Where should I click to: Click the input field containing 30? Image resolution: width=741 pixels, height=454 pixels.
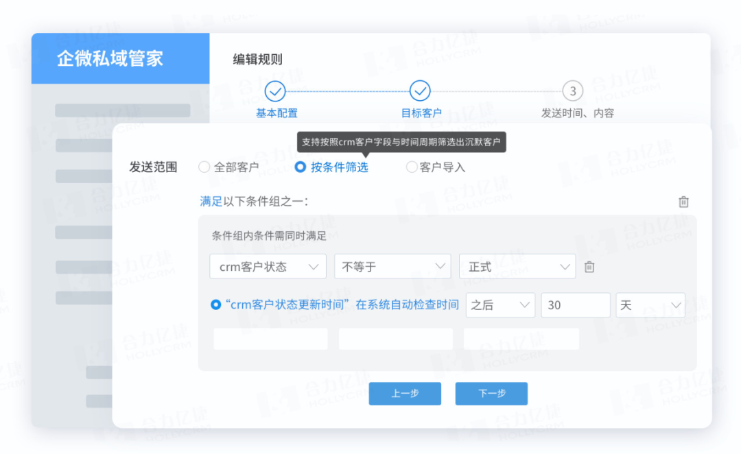[x=575, y=305]
